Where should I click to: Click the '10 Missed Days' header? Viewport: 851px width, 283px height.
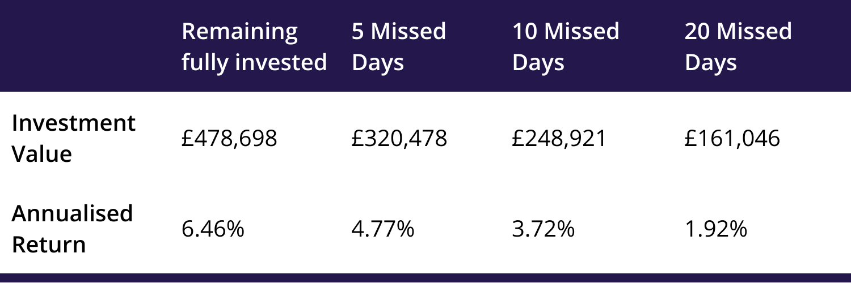point(566,47)
